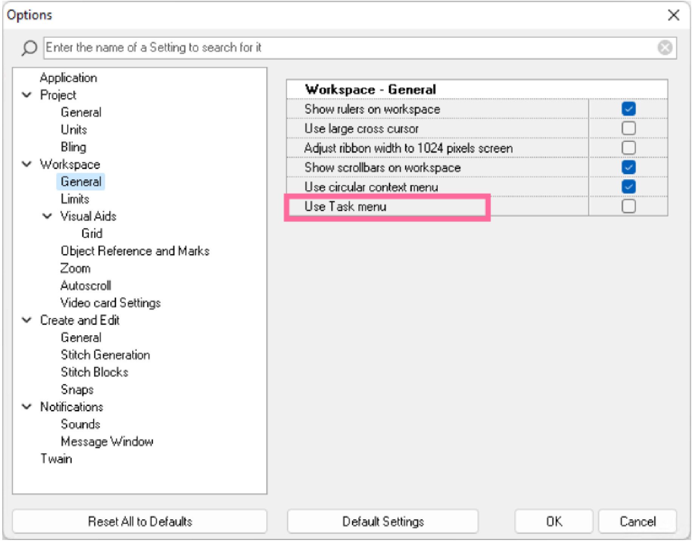Viewport: 693px width, 543px height.
Task: Turn off Show scrollbars on workspace
Action: pyautogui.click(x=628, y=167)
